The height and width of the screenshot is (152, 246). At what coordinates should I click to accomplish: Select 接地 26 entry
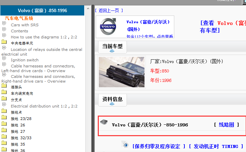tap(18, 125)
